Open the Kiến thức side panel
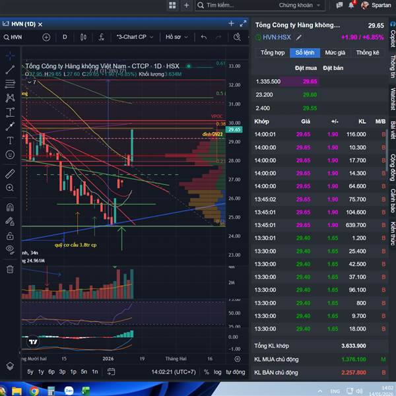The image size is (396, 396). pos(393,234)
